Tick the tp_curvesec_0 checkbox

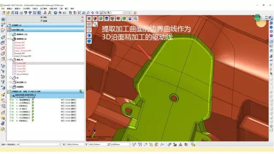click(13, 74)
